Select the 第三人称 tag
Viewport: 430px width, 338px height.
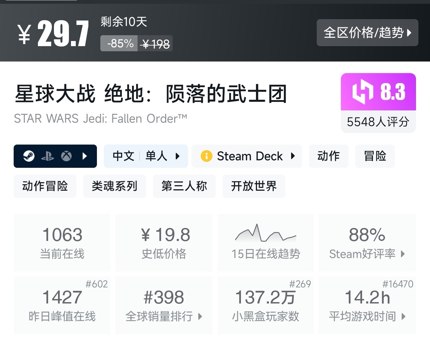point(184,186)
